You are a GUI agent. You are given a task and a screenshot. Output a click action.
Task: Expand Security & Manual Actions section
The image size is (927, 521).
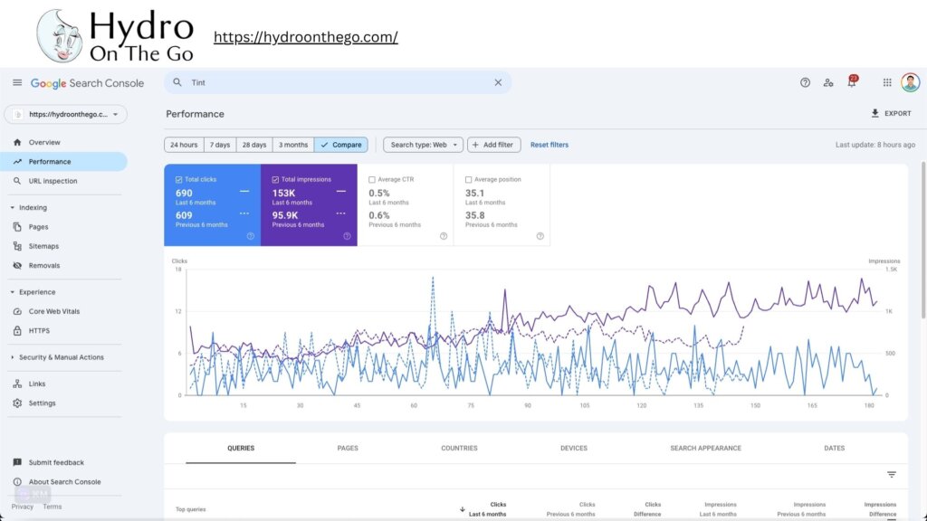pyautogui.click(x=57, y=357)
